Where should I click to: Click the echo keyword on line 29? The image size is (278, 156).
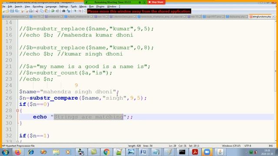tap(40, 117)
